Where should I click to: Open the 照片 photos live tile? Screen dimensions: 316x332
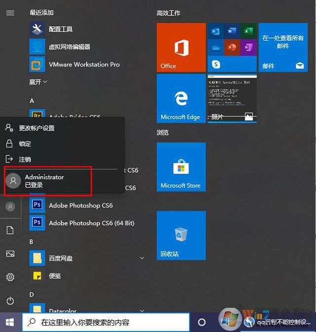(232, 99)
